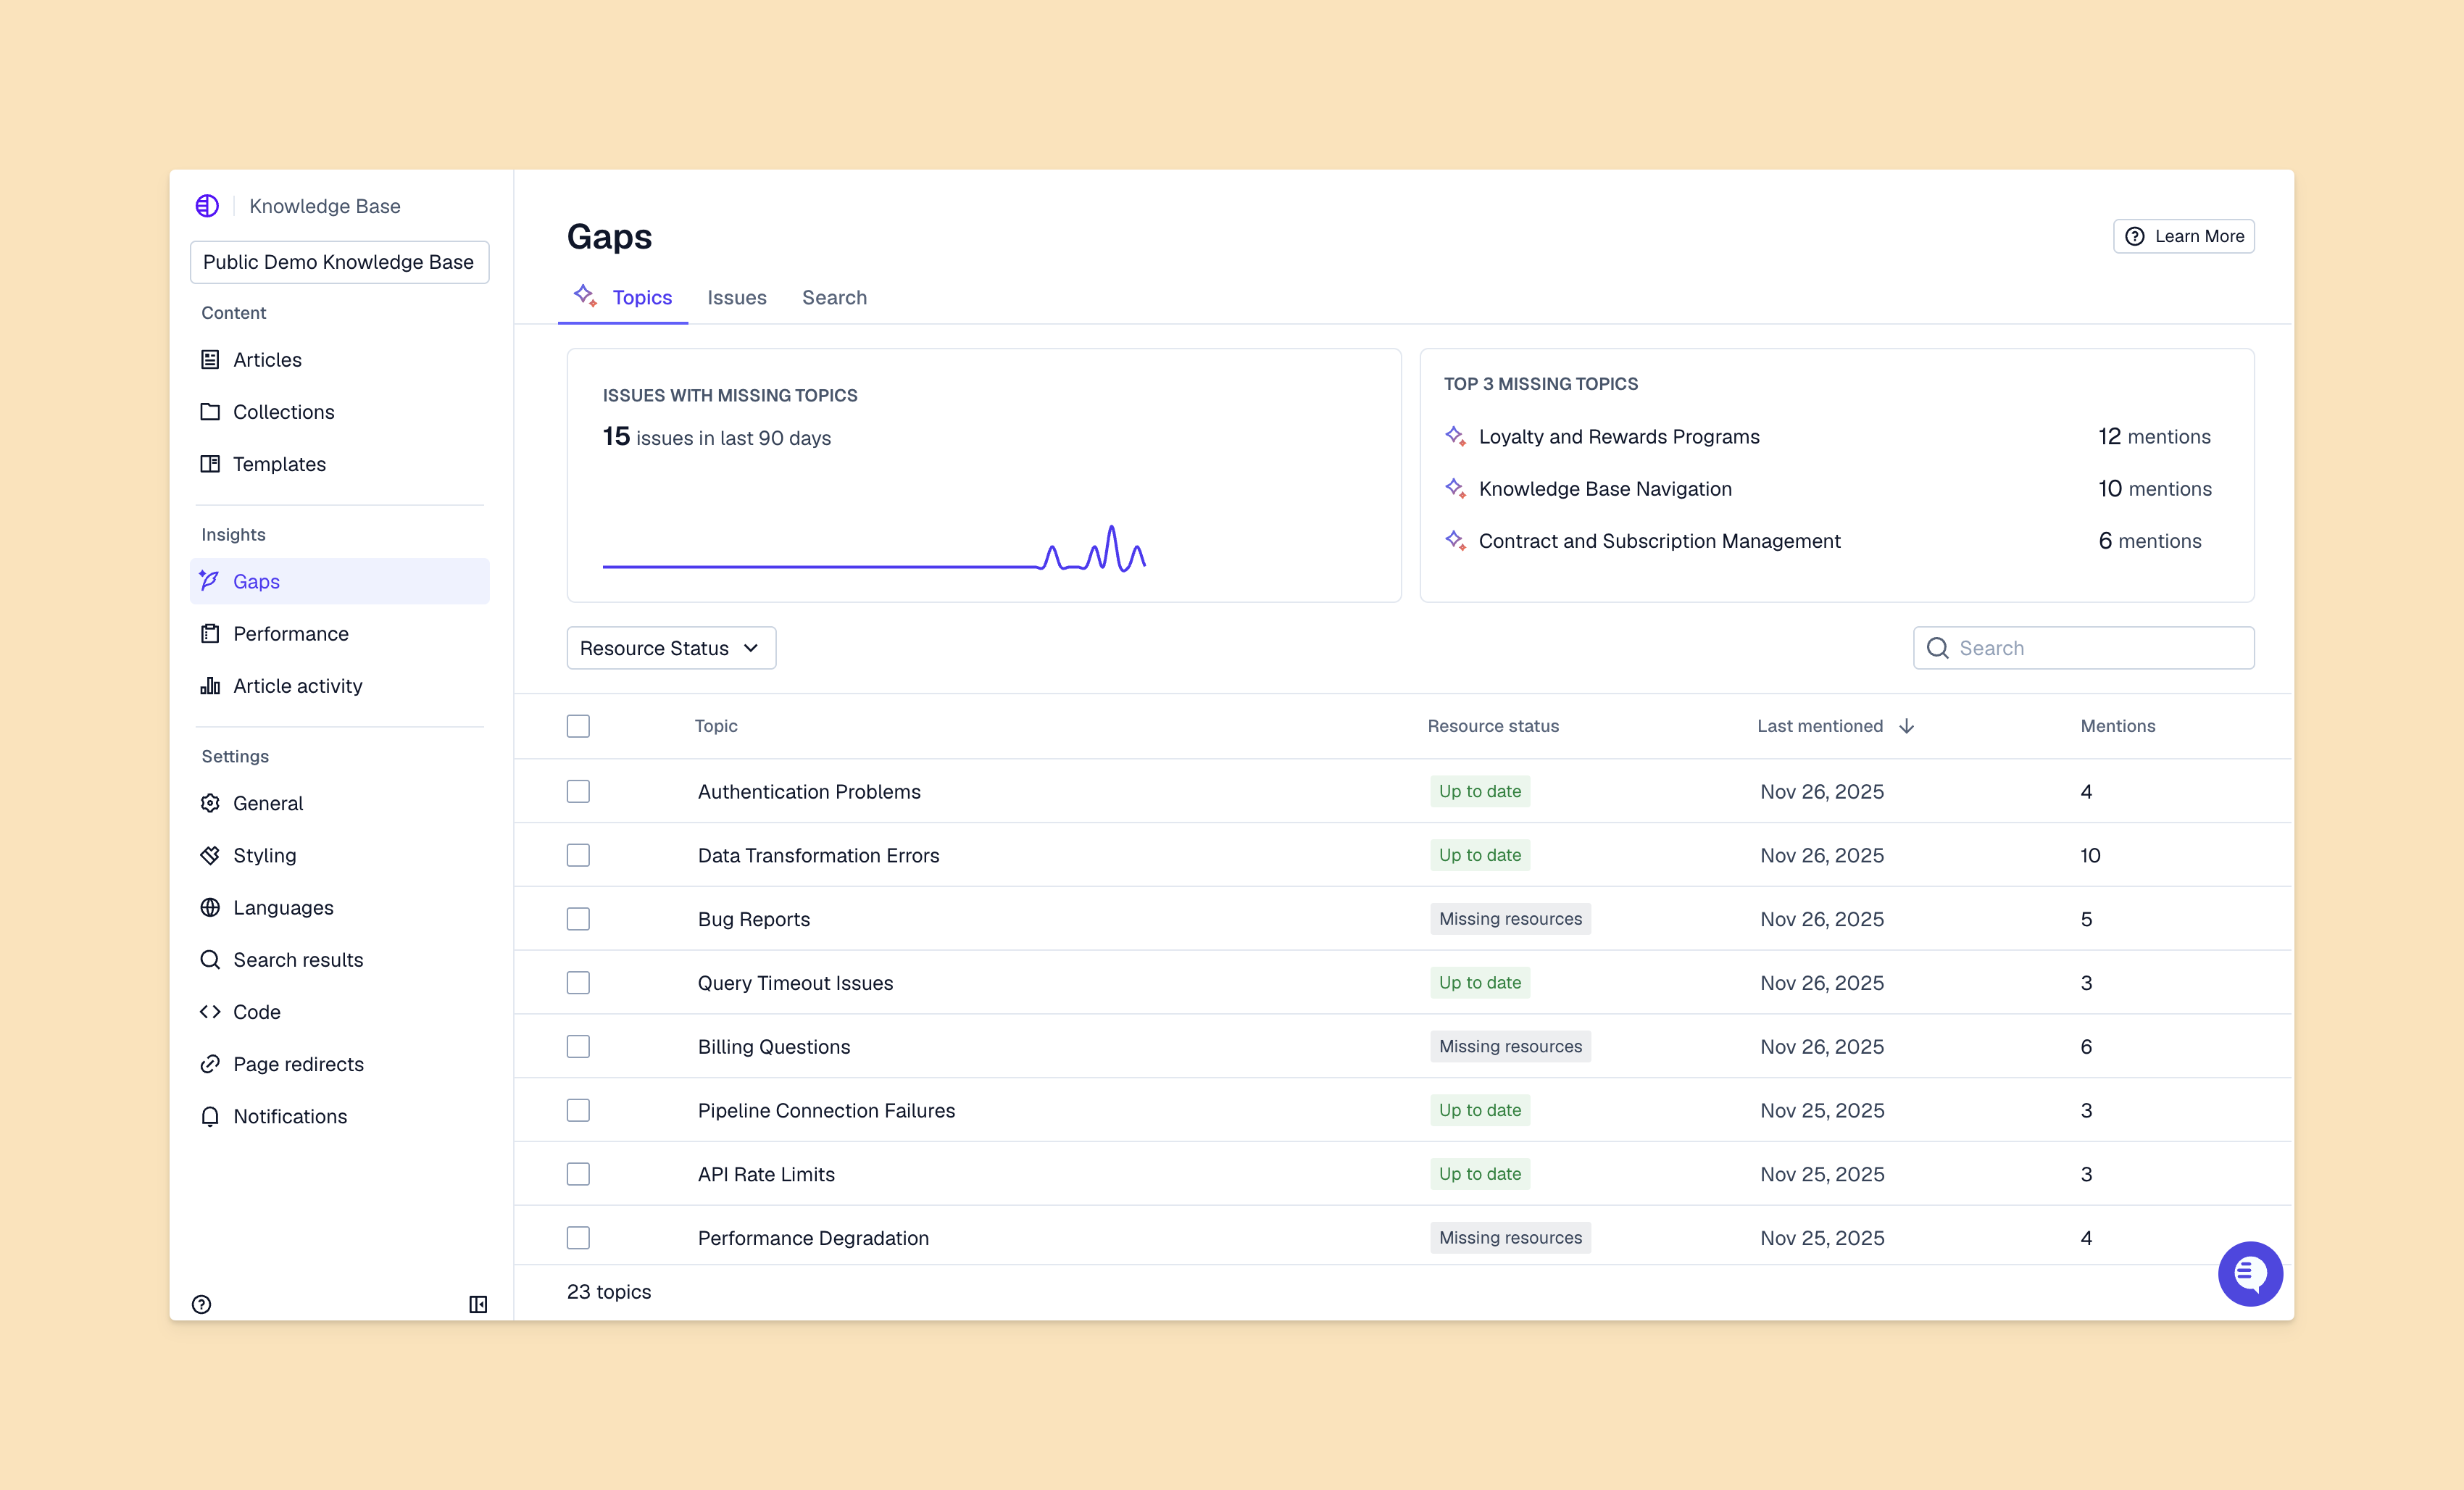Select the Billing Questions row checkbox
2464x1490 pixels.
tap(578, 1046)
